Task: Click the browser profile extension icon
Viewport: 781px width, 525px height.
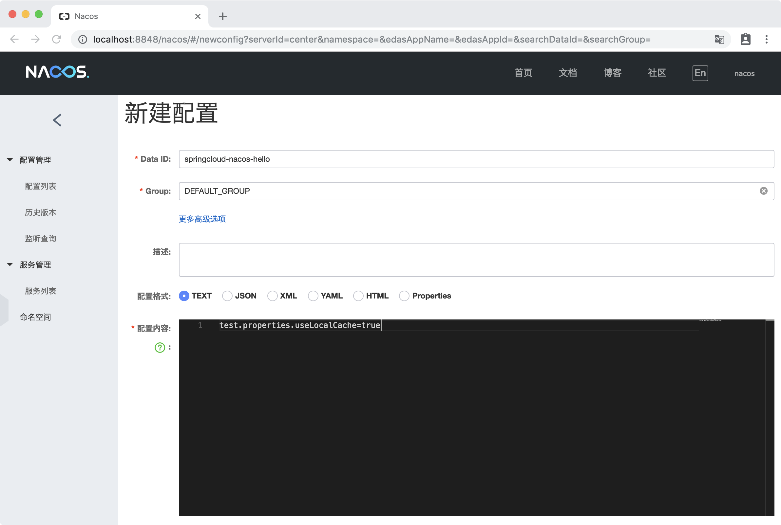Action: pos(745,40)
